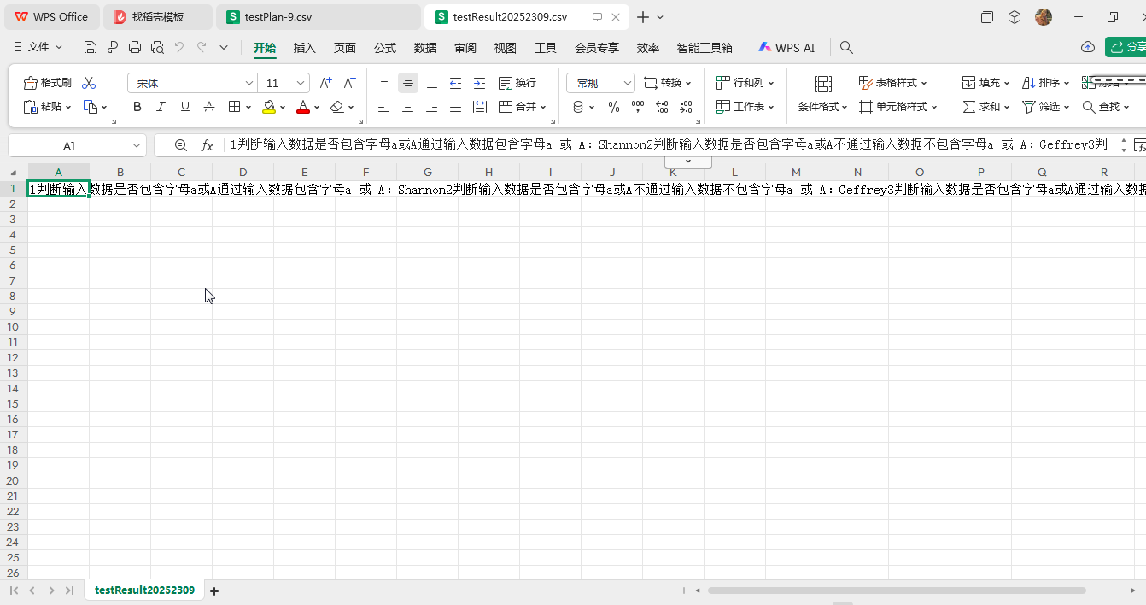
Task: Click the Format Painter (格式刷) button
Action: point(48,83)
